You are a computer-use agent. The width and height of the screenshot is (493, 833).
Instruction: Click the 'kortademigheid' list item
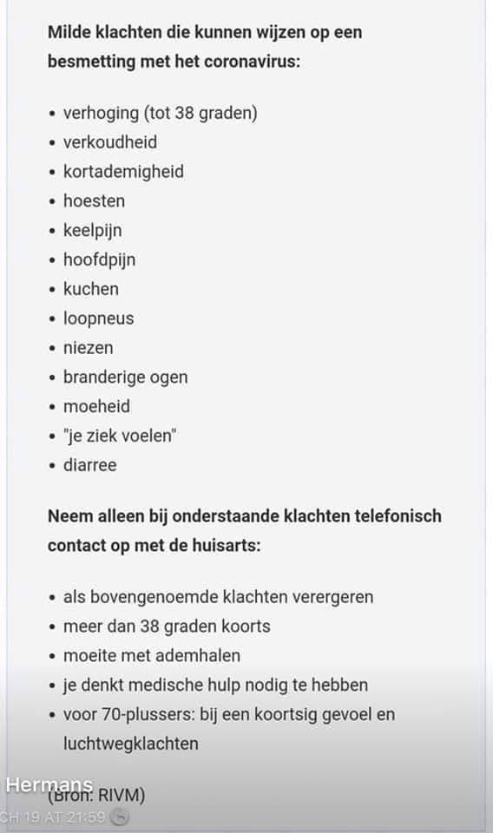[124, 172]
